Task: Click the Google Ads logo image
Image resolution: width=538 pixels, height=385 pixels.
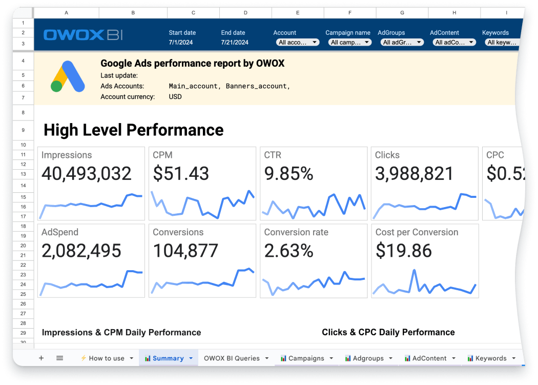Action: [68, 76]
